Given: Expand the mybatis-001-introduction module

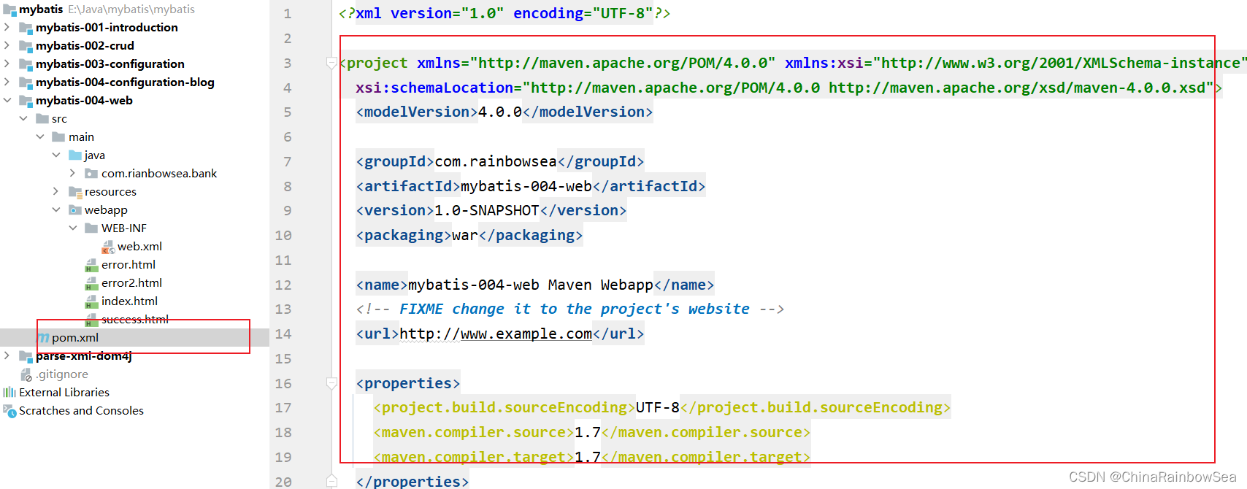Looking at the screenshot, I should pos(7,28).
